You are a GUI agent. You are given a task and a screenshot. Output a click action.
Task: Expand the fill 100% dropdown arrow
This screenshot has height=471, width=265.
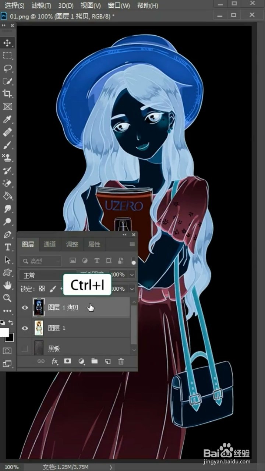tap(132, 289)
